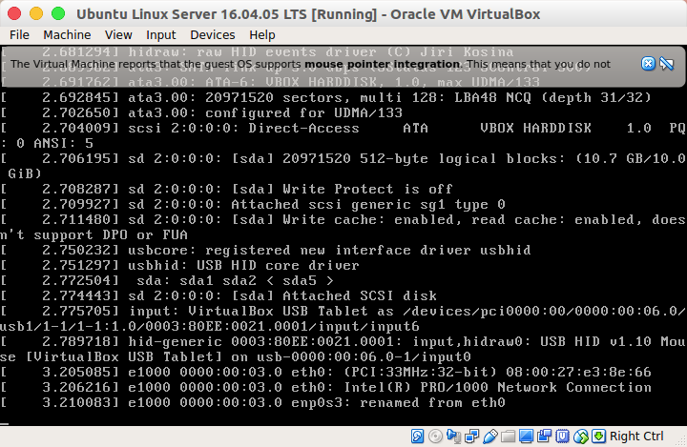Click the 'hid-generic 0003:80EE:0021.0001' log line

point(343,342)
